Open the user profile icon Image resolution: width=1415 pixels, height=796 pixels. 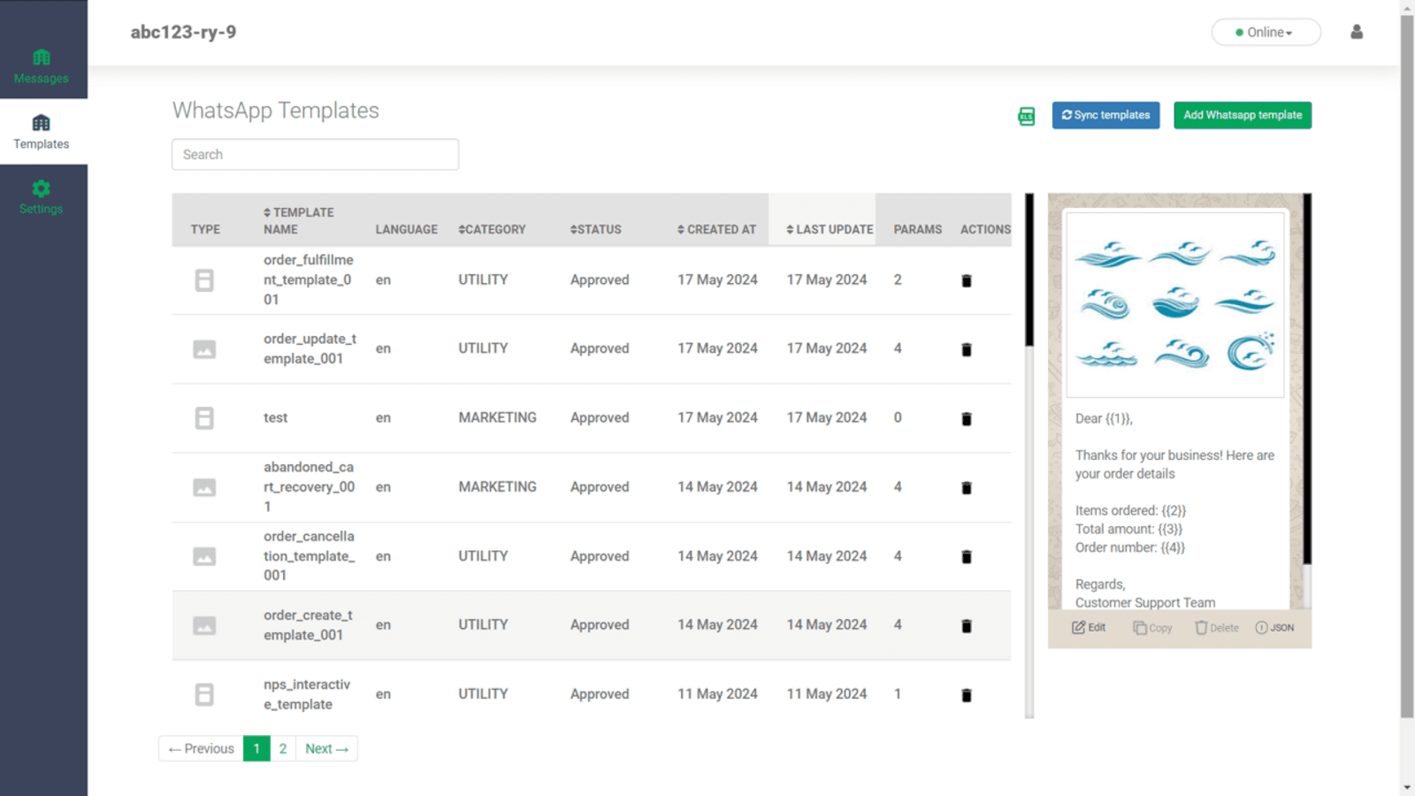(1356, 32)
